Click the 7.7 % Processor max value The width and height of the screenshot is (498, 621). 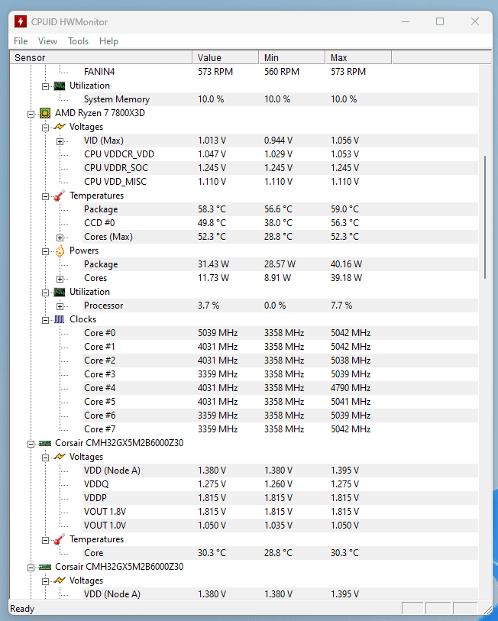341,306
